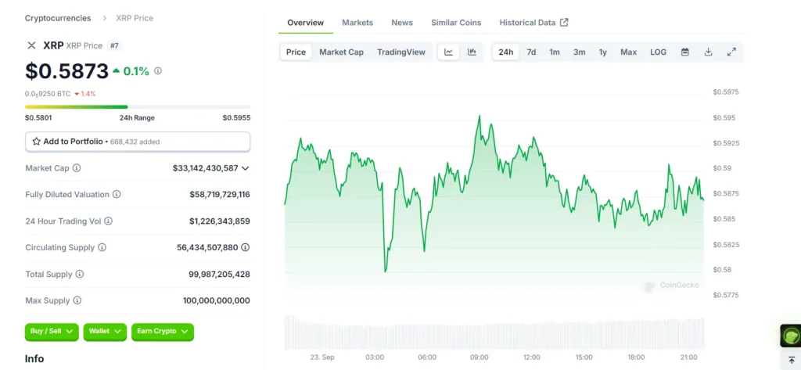Click the volume range navigator below the chart
The width and height of the screenshot is (801, 370).
494,332
